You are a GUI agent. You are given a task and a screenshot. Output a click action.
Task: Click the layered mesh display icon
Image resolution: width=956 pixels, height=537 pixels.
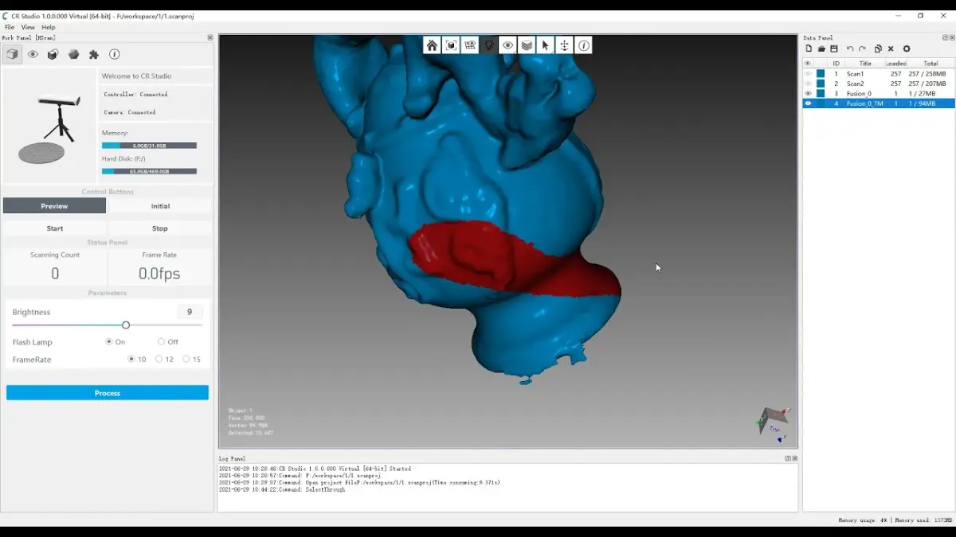tap(527, 45)
